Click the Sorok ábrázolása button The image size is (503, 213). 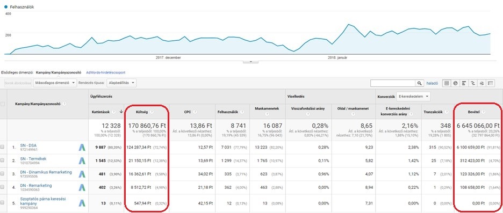pyautogui.click(x=18, y=83)
